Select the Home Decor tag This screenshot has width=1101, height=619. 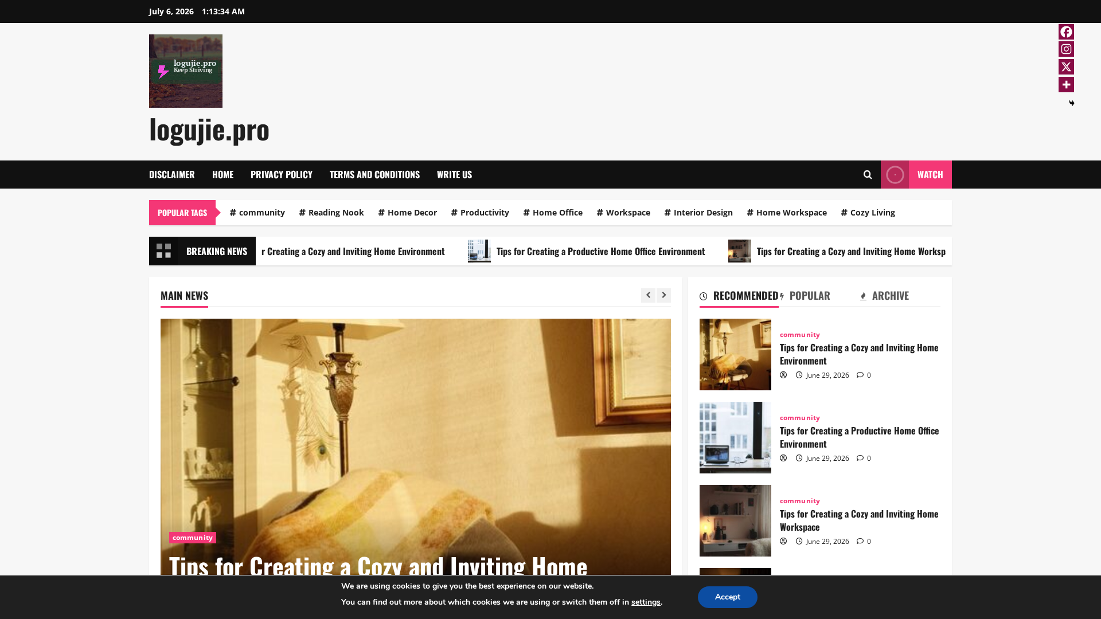click(408, 213)
